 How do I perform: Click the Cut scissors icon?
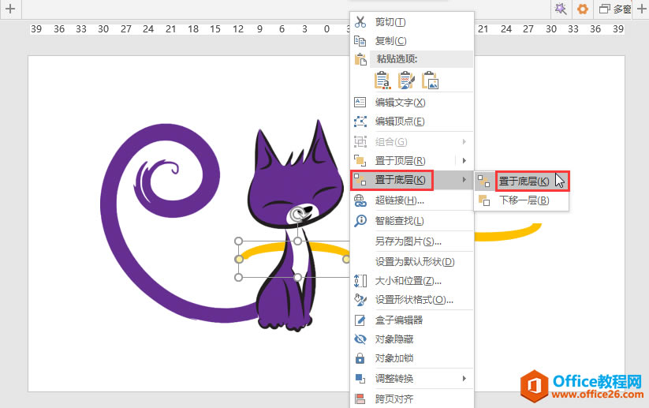(360, 21)
